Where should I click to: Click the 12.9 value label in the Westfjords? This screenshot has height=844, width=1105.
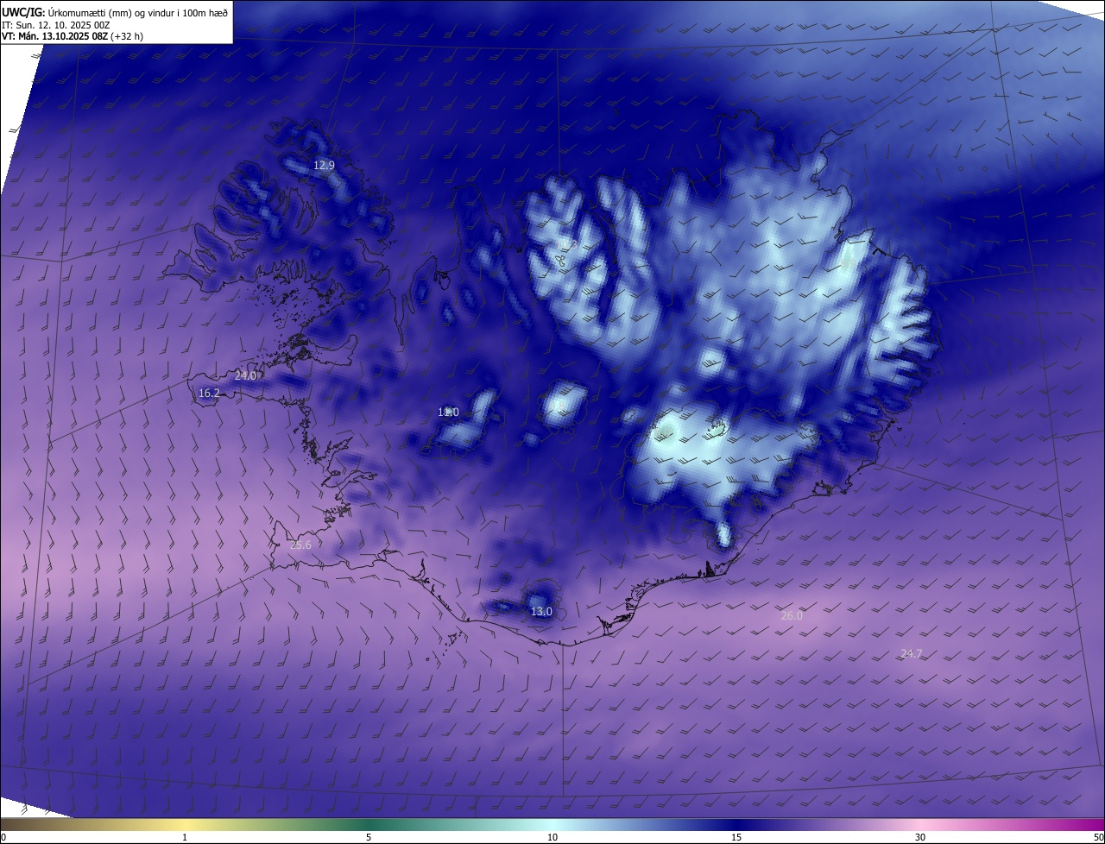(324, 165)
